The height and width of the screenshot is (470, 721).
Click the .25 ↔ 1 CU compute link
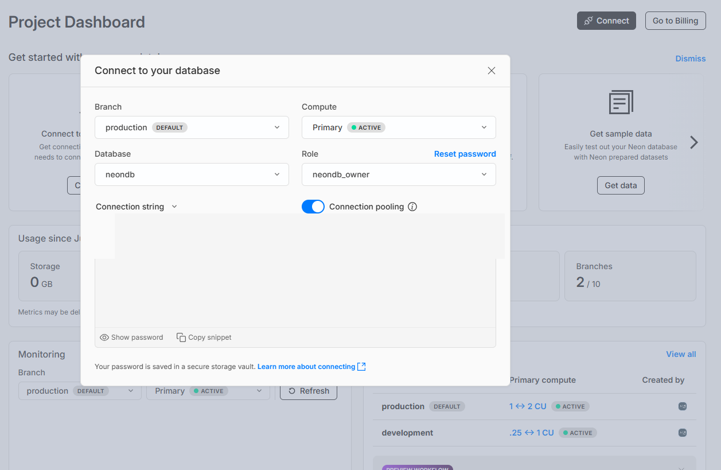pyautogui.click(x=531, y=433)
